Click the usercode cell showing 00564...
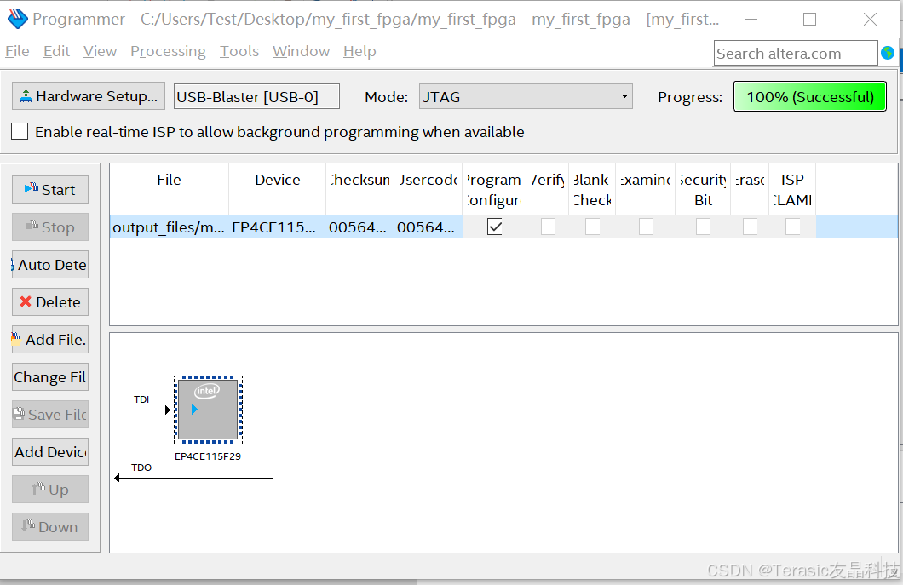 tap(428, 227)
